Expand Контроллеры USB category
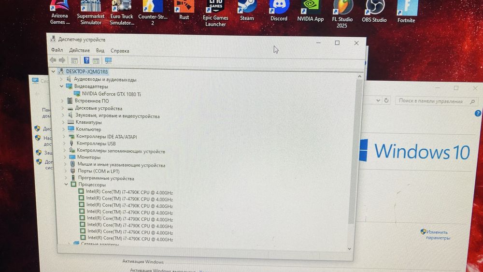Viewport: 483px width, 272px height. click(x=64, y=143)
